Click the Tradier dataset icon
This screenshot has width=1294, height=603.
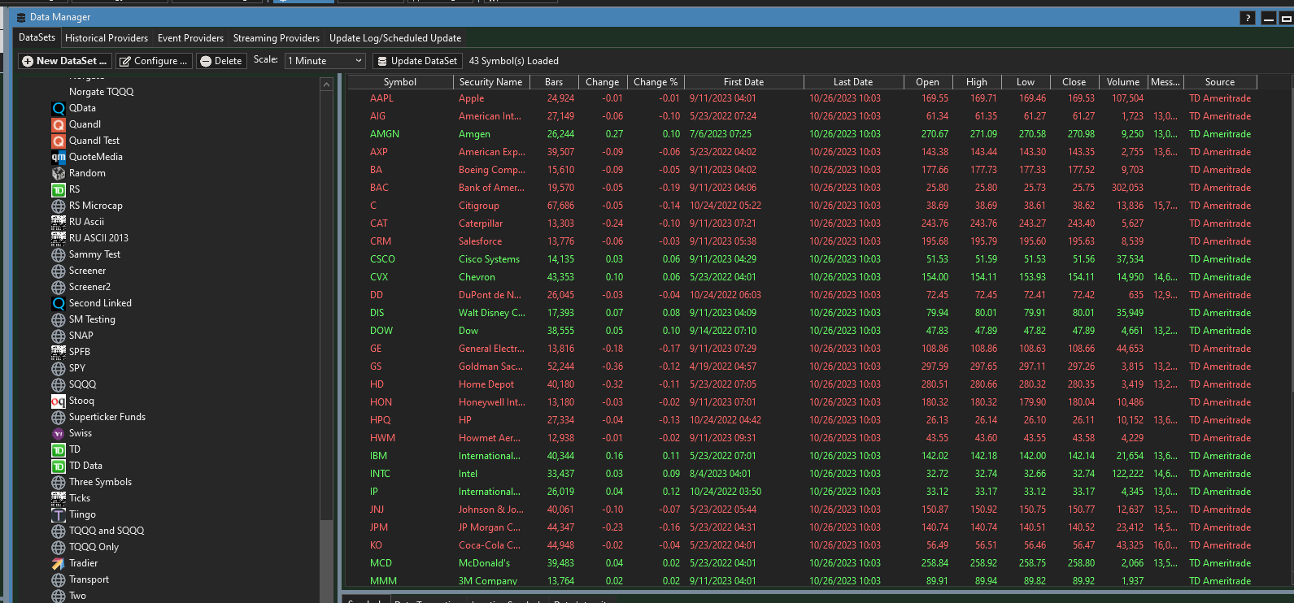point(59,563)
